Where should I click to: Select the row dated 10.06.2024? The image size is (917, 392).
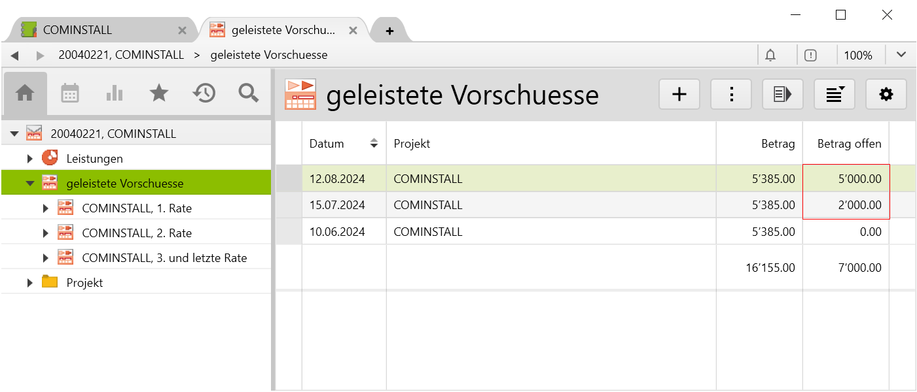(x=337, y=232)
